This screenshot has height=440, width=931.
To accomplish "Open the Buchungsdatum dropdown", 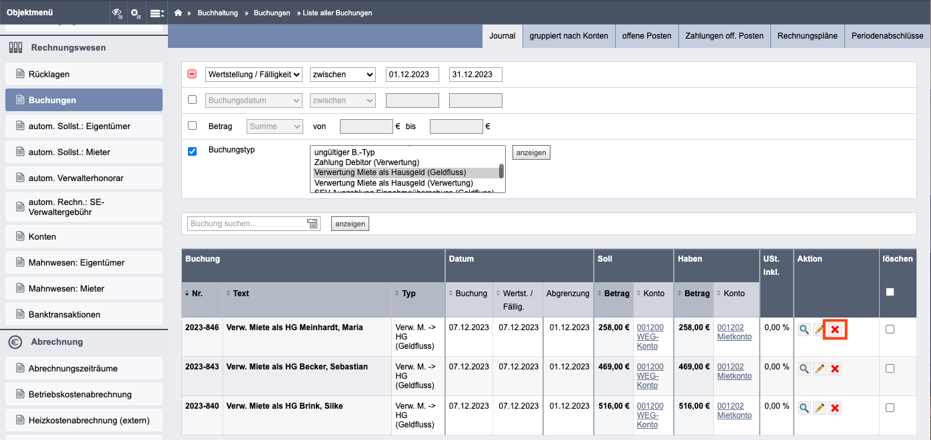I will (x=254, y=101).
